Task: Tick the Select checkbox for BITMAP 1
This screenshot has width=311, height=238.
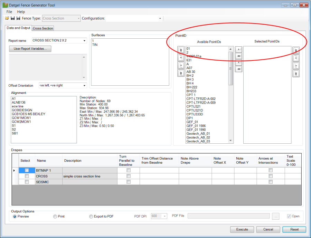Action: click(27, 170)
